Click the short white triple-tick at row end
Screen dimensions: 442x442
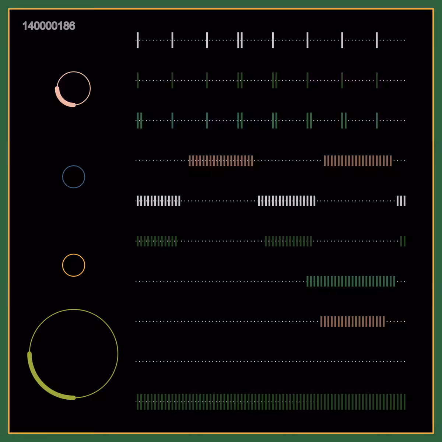click(x=401, y=201)
